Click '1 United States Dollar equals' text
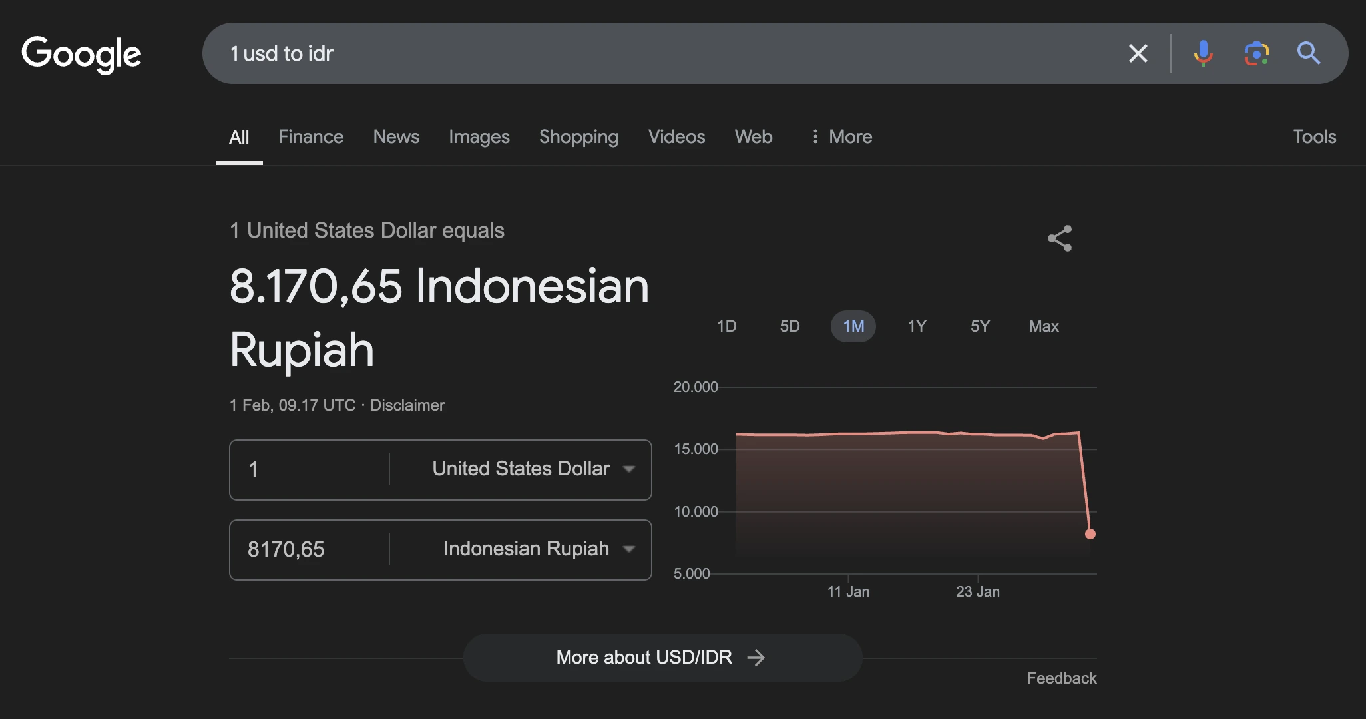Screen dimensions: 1366x719 pyautogui.click(x=367, y=230)
